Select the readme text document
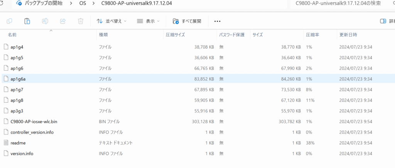The height and width of the screenshot is (168, 395). pyautogui.click(x=18, y=143)
